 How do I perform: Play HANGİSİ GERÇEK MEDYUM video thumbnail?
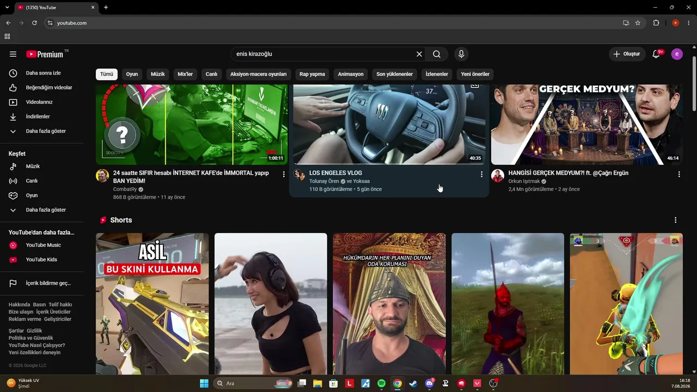[587, 125]
